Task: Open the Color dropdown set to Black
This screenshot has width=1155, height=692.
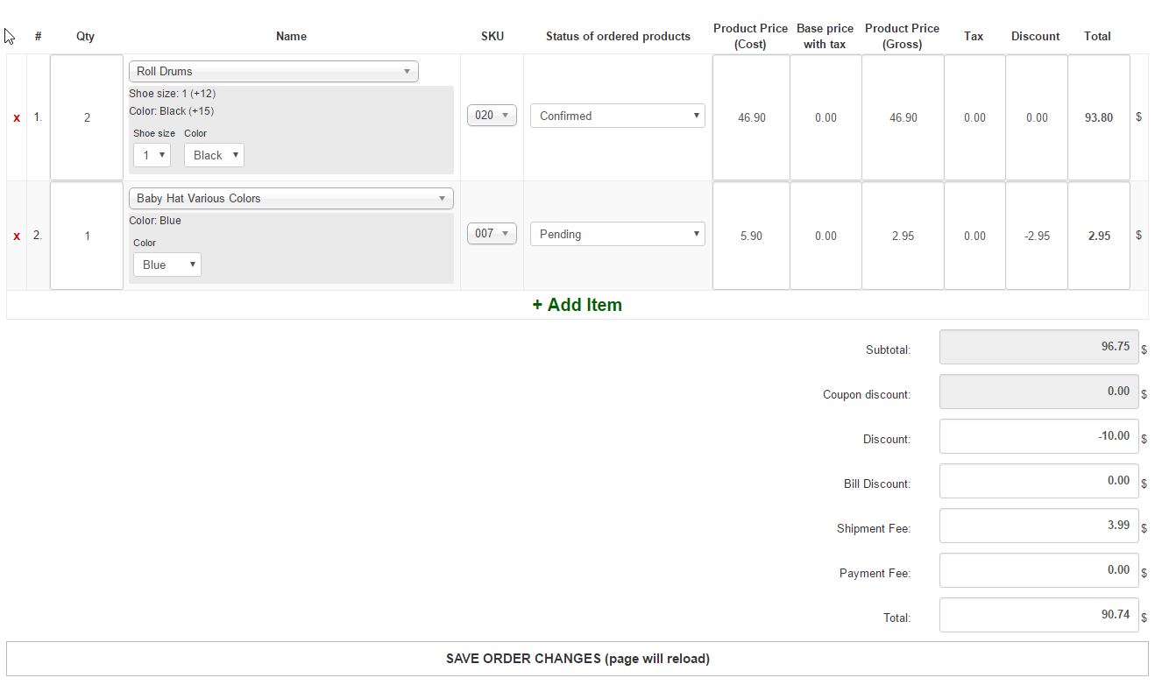Action: coord(213,154)
